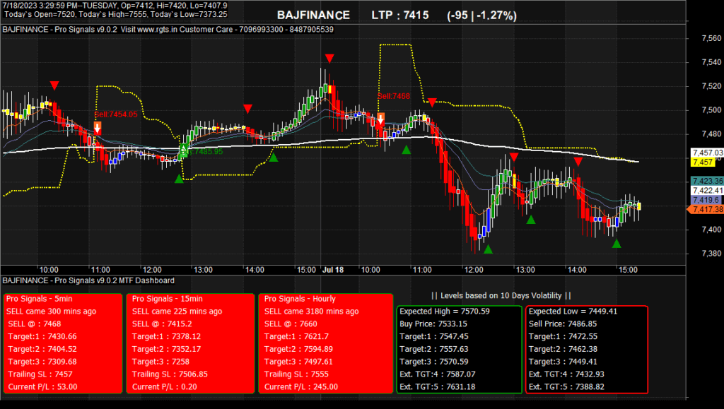Click Expected Low = 7449.41 row
This screenshot has width=724, height=409.
573,312
